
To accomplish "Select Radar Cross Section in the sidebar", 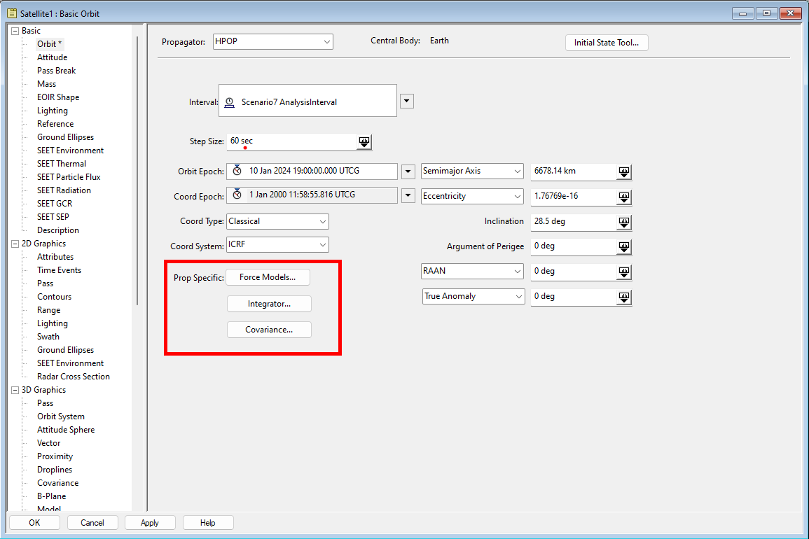I will 74,376.
